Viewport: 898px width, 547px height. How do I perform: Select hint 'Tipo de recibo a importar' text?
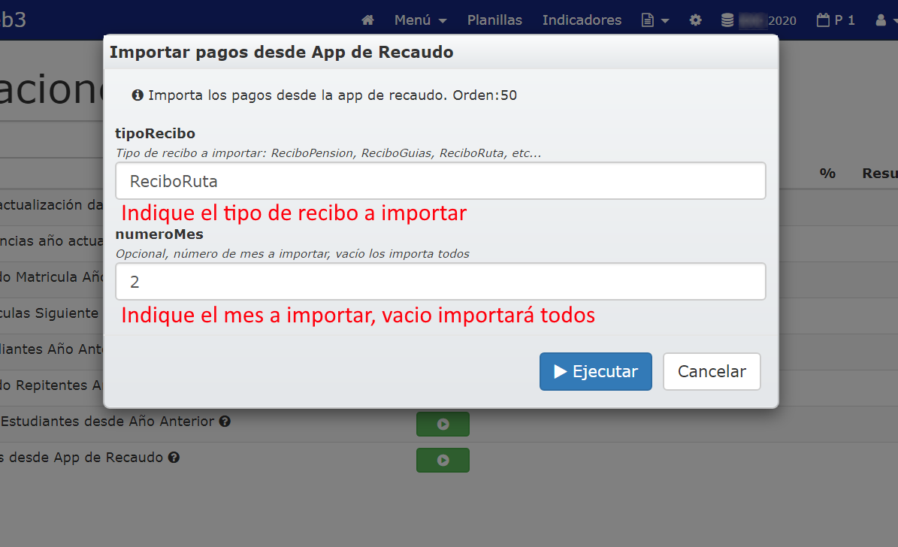point(328,153)
